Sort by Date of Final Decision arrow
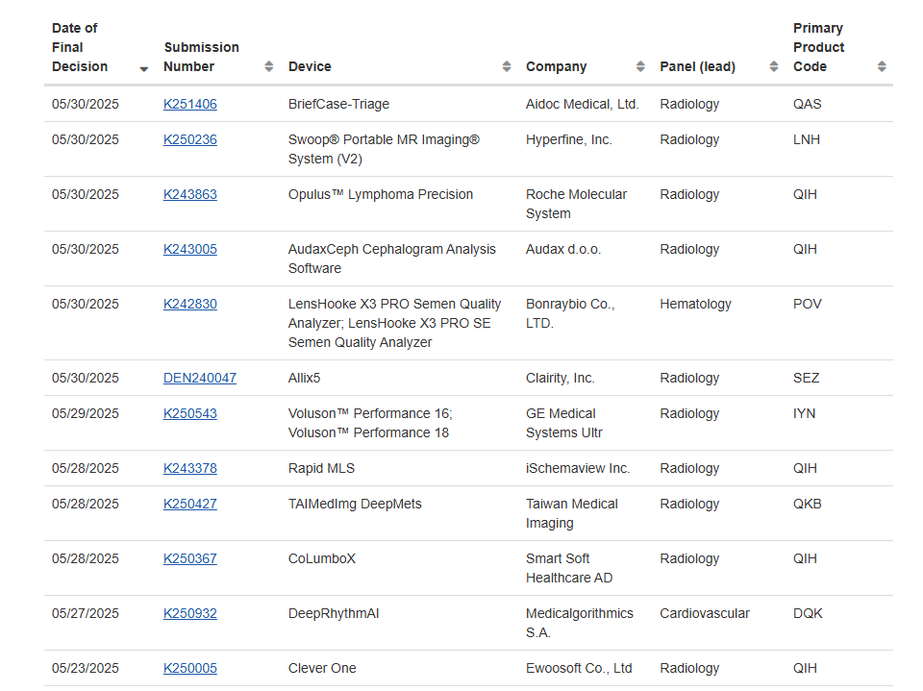923x691 pixels. pos(144,69)
